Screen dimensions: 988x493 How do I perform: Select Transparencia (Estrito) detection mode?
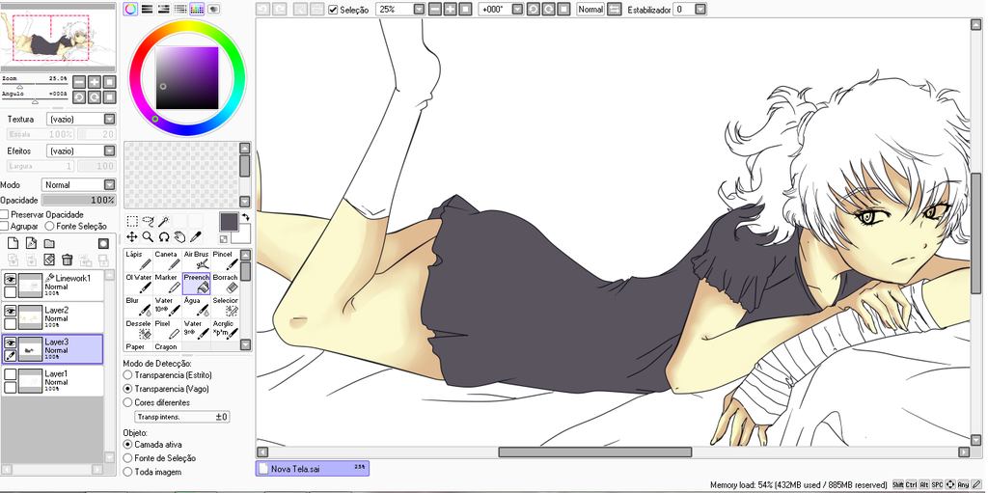128,375
